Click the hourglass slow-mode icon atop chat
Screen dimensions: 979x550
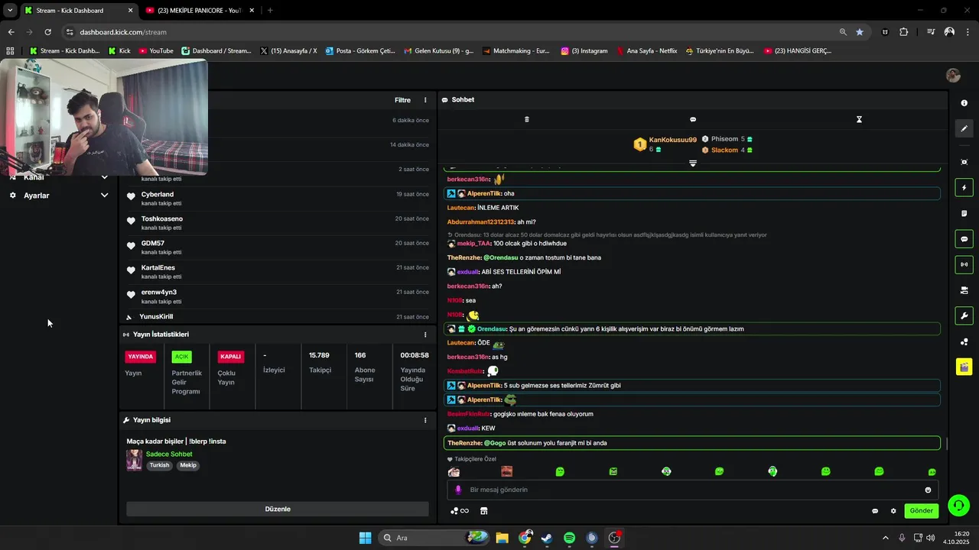859,119
